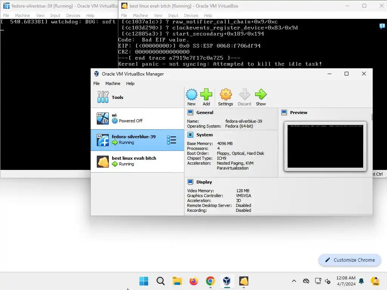Click the General section header

click(x=204, y=113)
